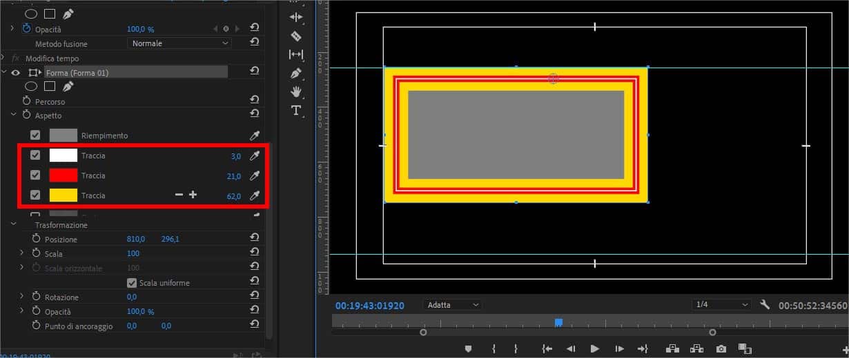Click the eyedropper for Riempimento fill
The image size is (849, 358).
pos(255,136)
